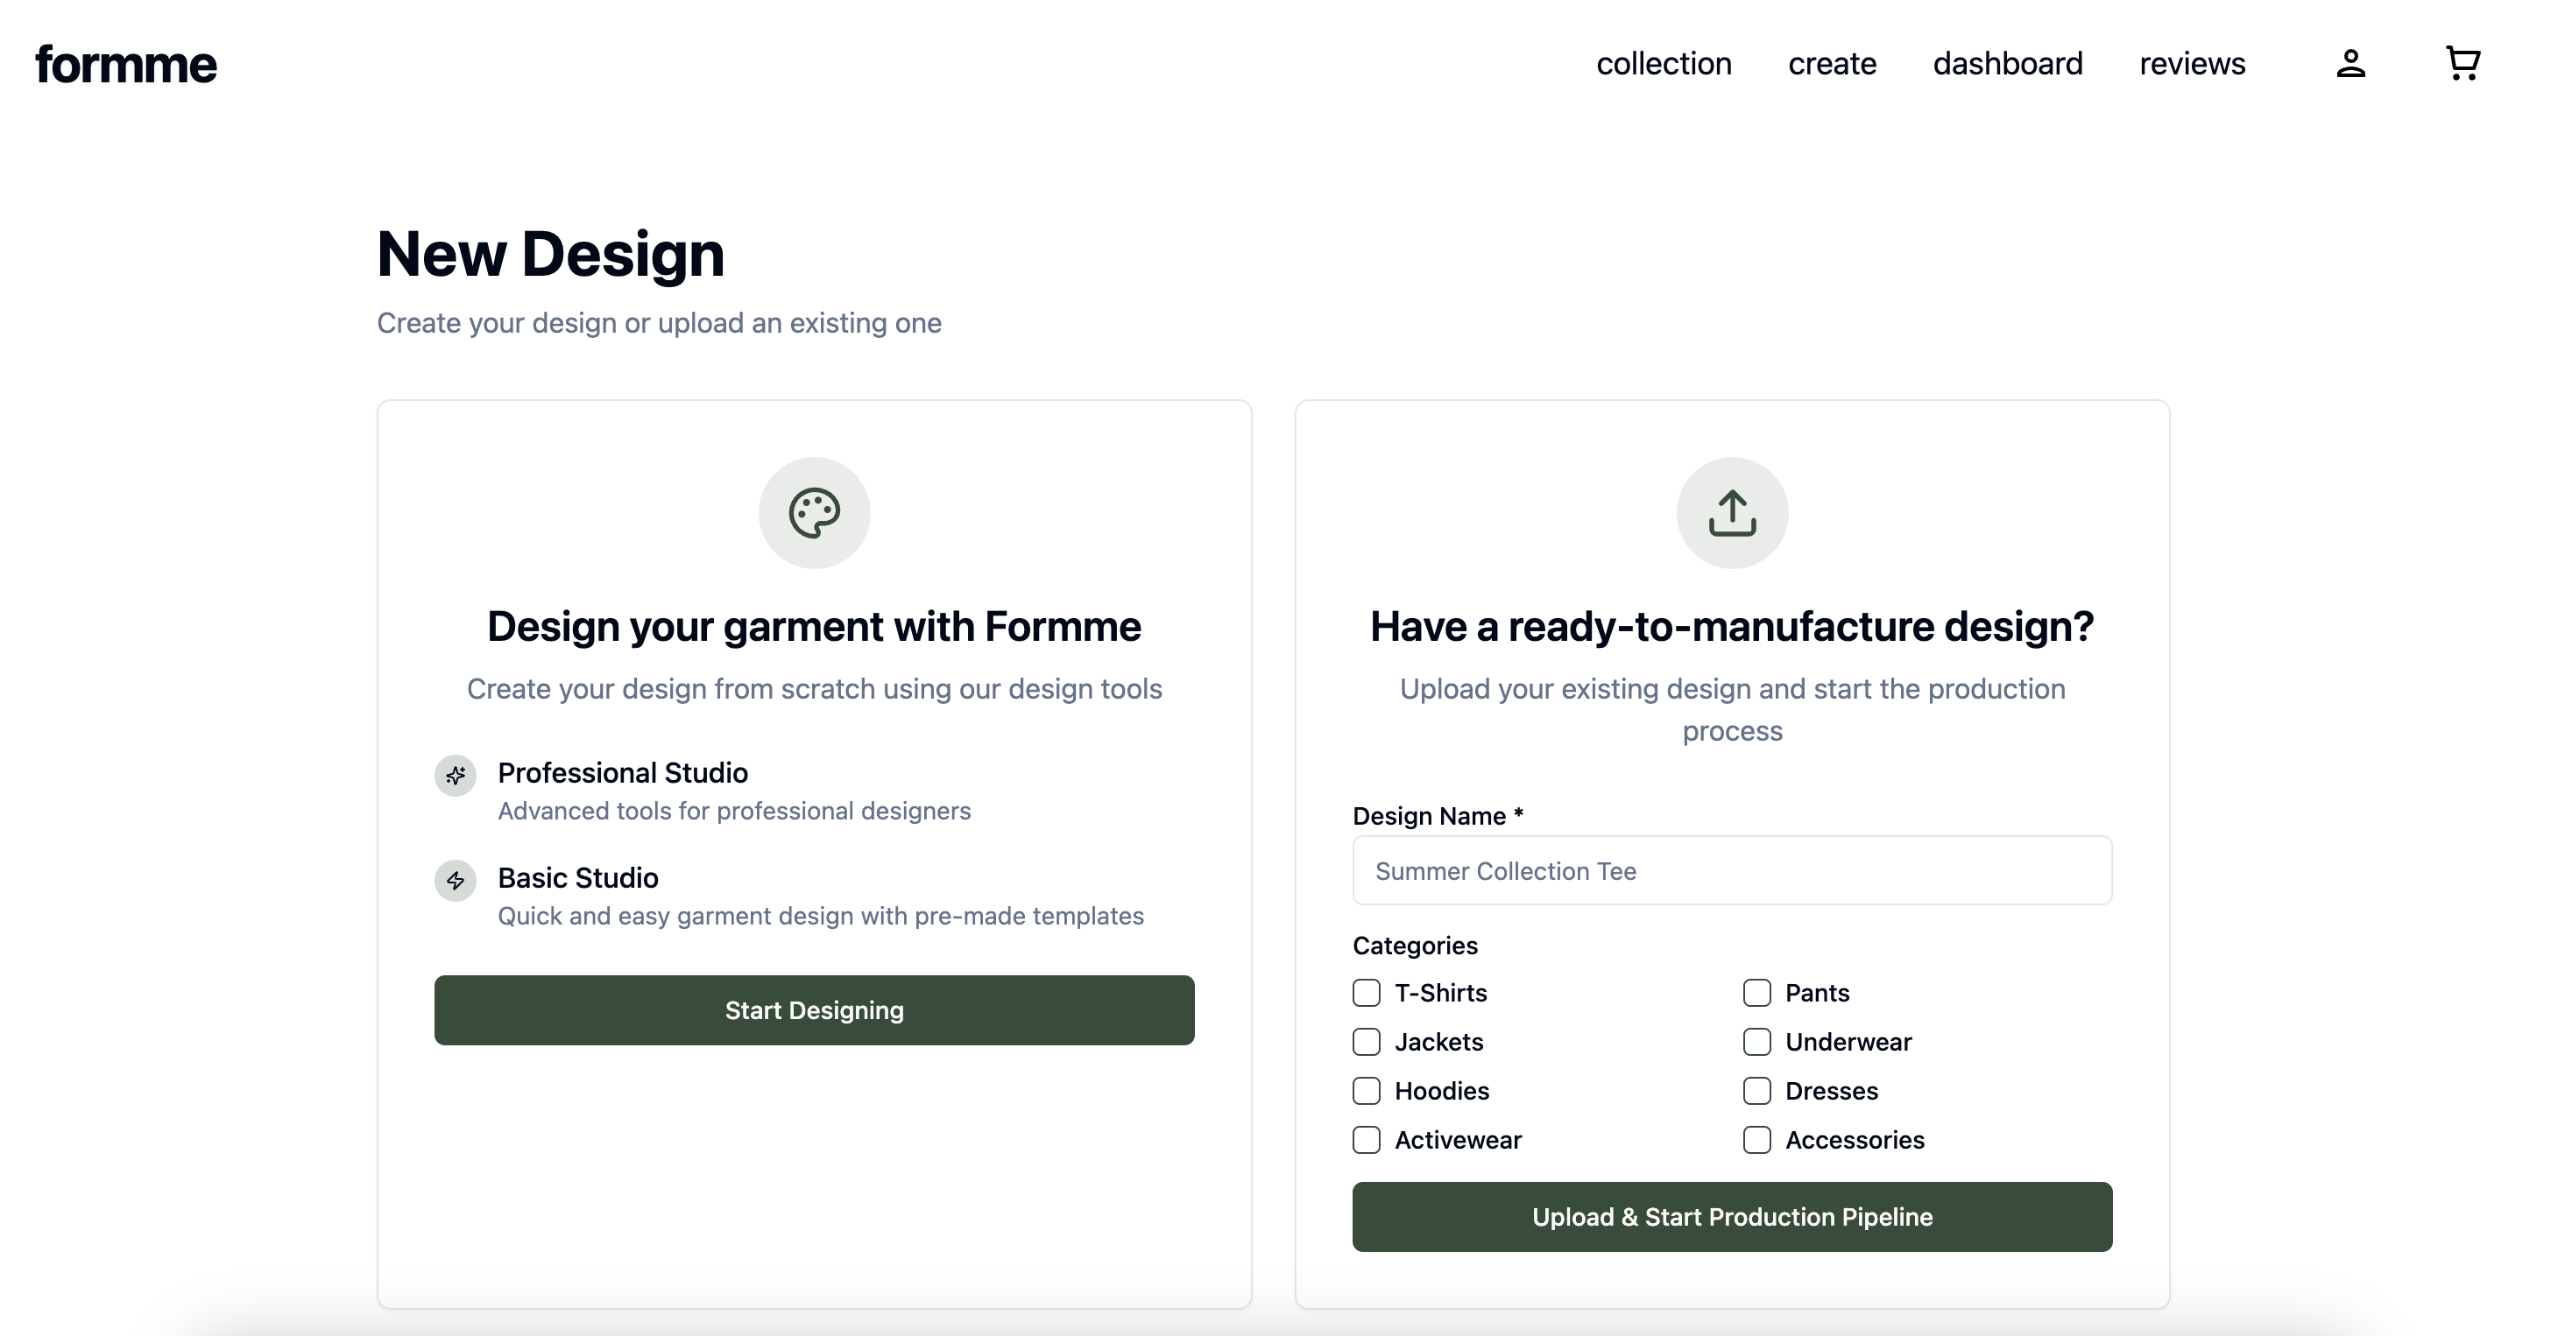Click the Basic Studio lightning icon

point(456,880)
